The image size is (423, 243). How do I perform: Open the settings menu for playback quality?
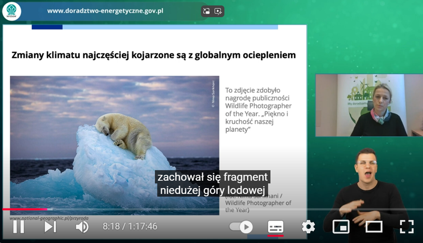pos(308,227)
